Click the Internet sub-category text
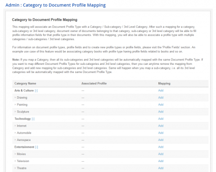The image size is (216, 172). (x=22, y=126)
